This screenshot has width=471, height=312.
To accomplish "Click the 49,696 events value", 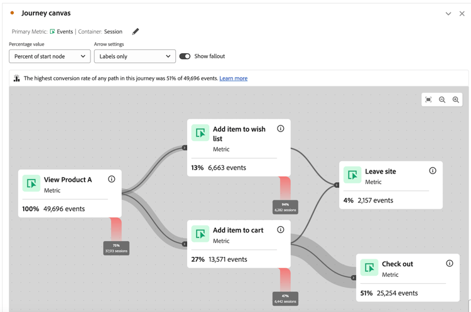I will [x=64, y=209].
